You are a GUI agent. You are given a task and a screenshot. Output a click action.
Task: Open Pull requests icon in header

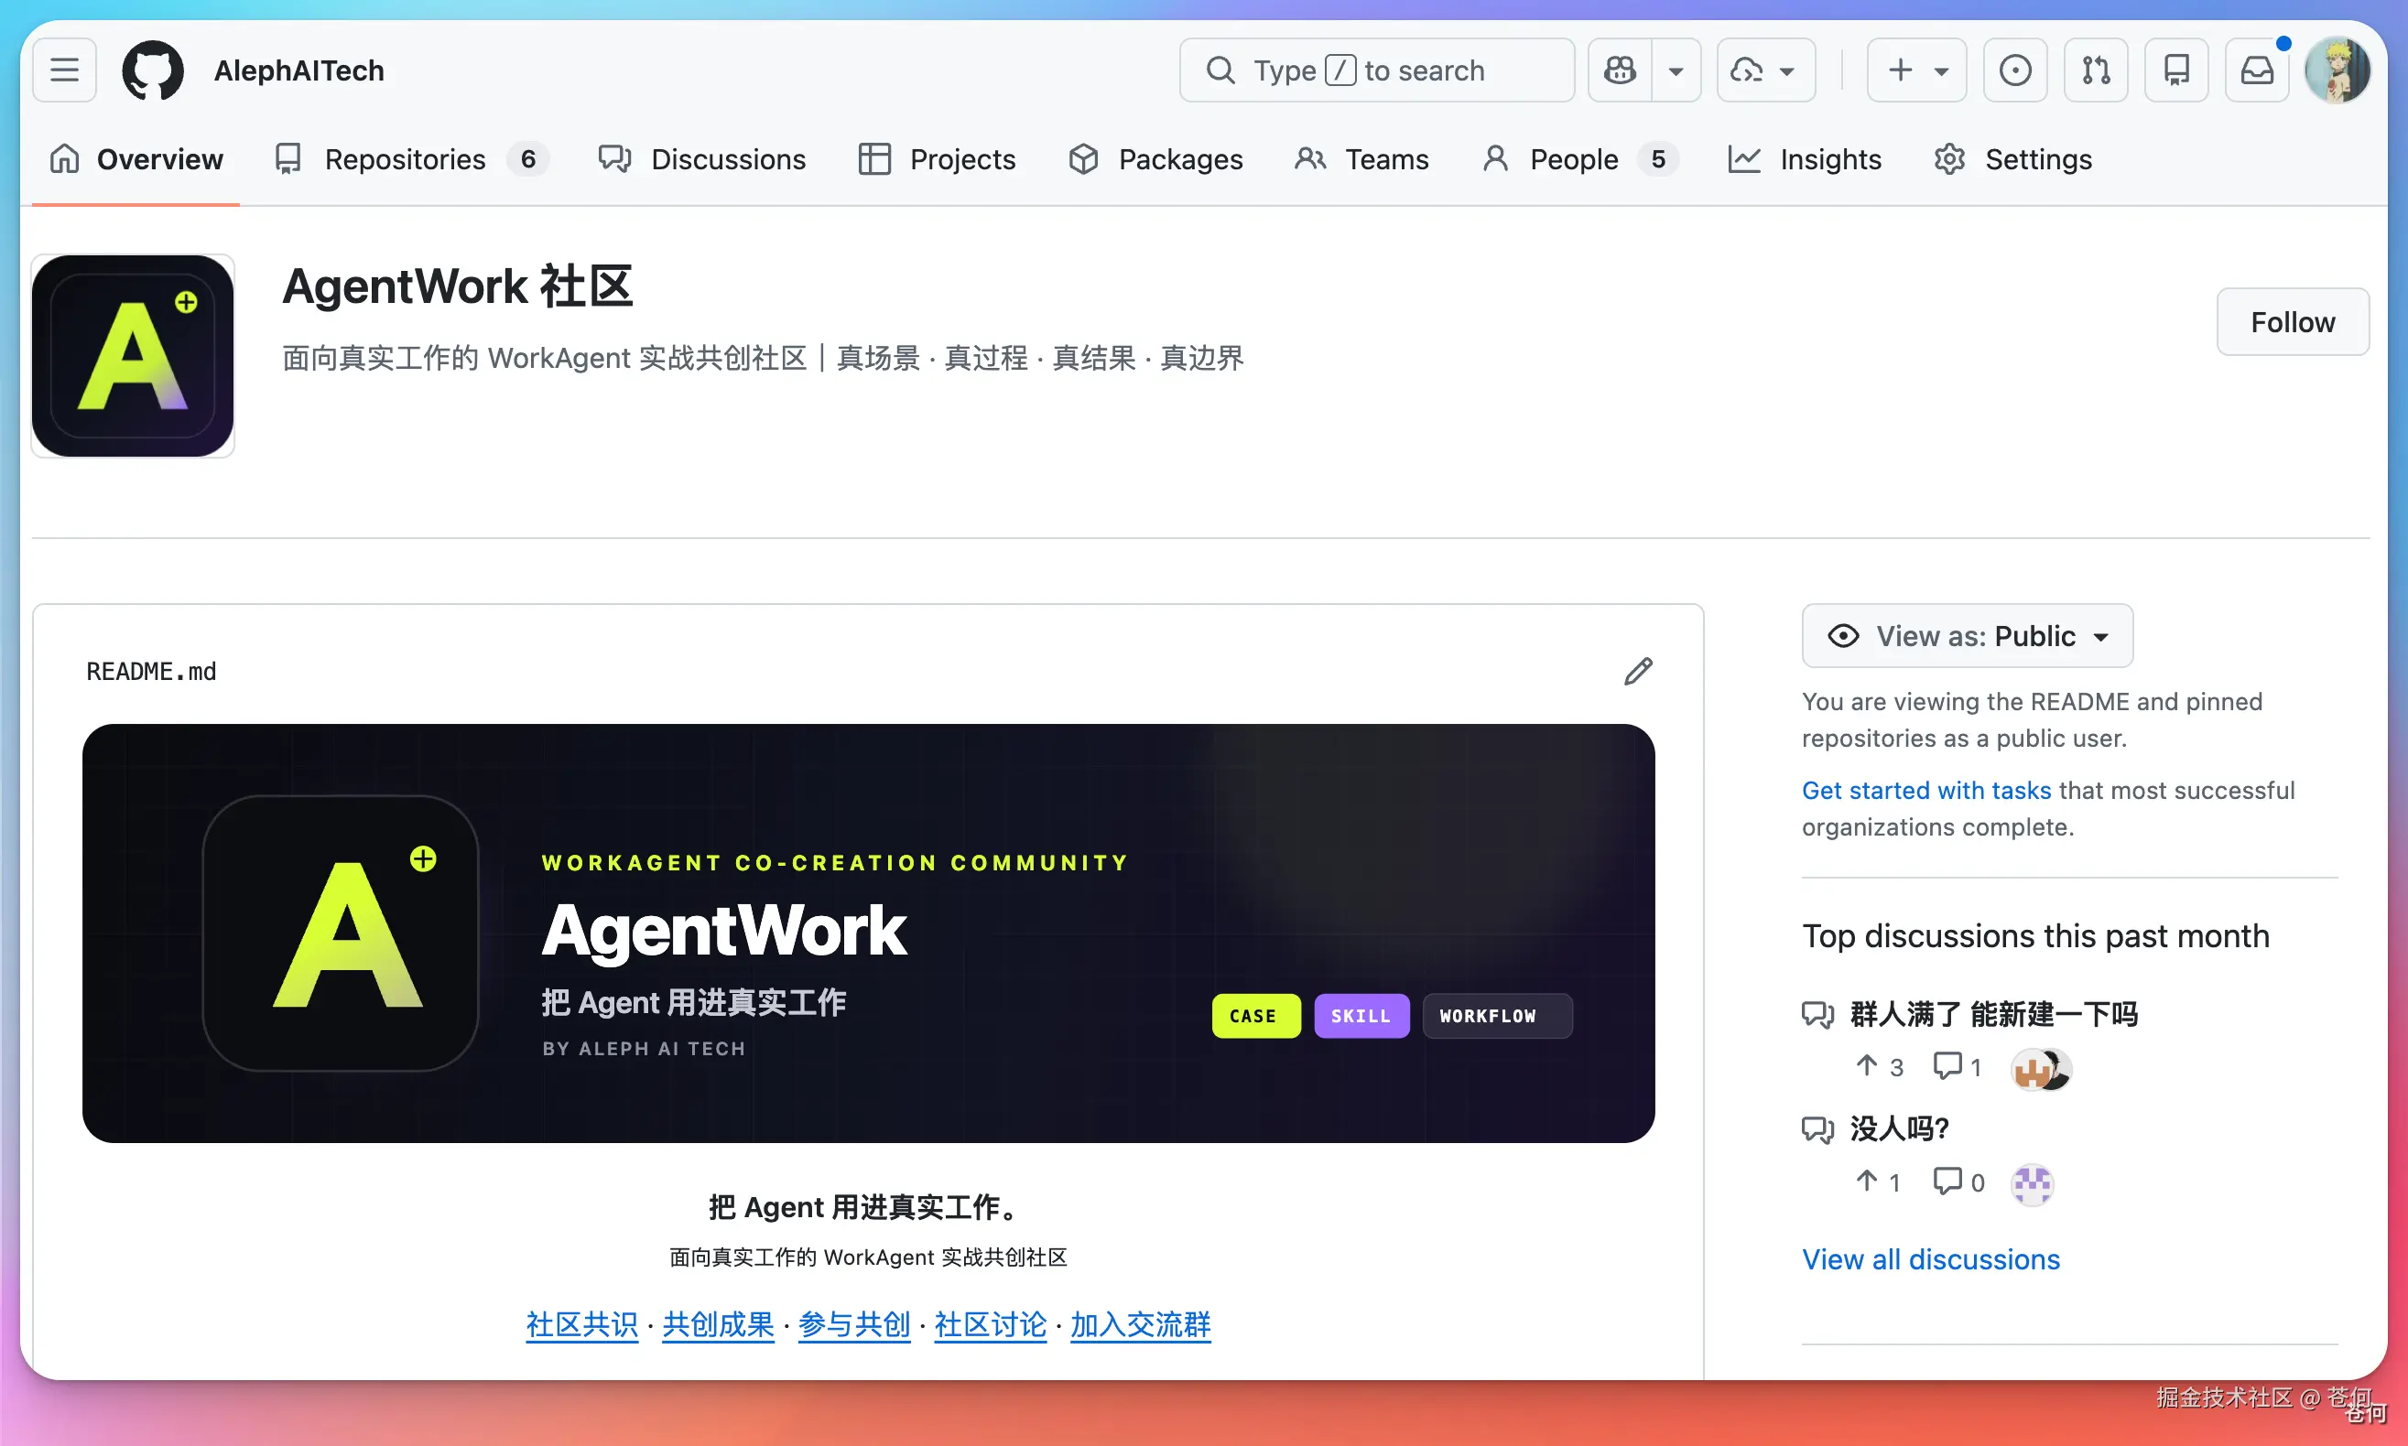(x=2096, y=70)
